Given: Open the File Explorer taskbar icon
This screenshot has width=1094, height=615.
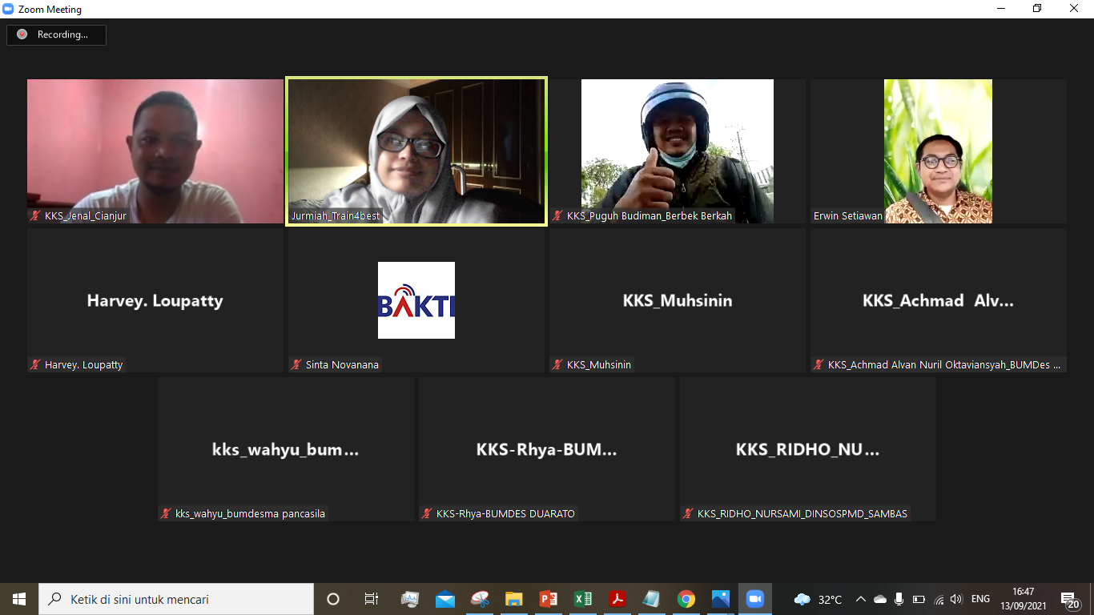Looking at the screenshot, I should coord(514,599).
